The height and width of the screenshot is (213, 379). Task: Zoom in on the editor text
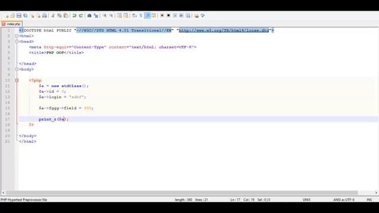coord(105,16)
